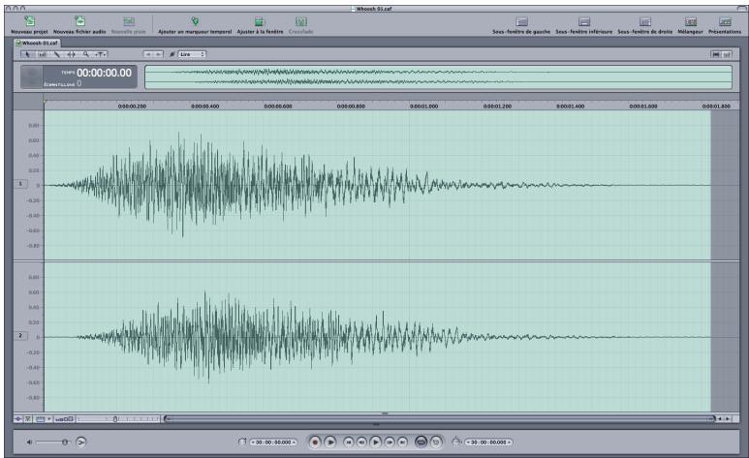This screenshot has width=749, height=458.
Task: Open the Lire automation mode dropdown
Action: click(192, 54)
